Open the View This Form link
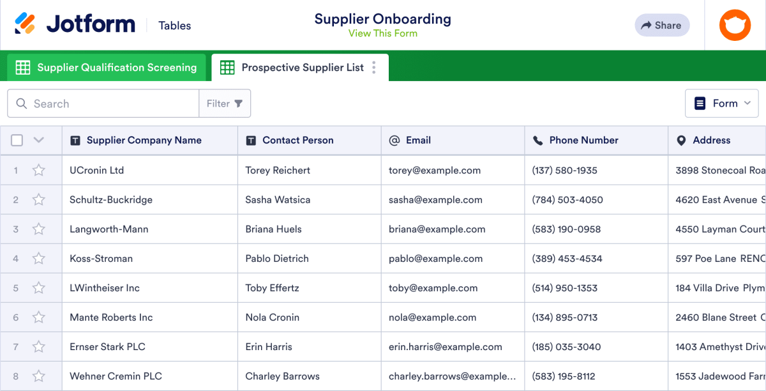Image resolution: width=766 pixels, height=391 pixels. 383,33
